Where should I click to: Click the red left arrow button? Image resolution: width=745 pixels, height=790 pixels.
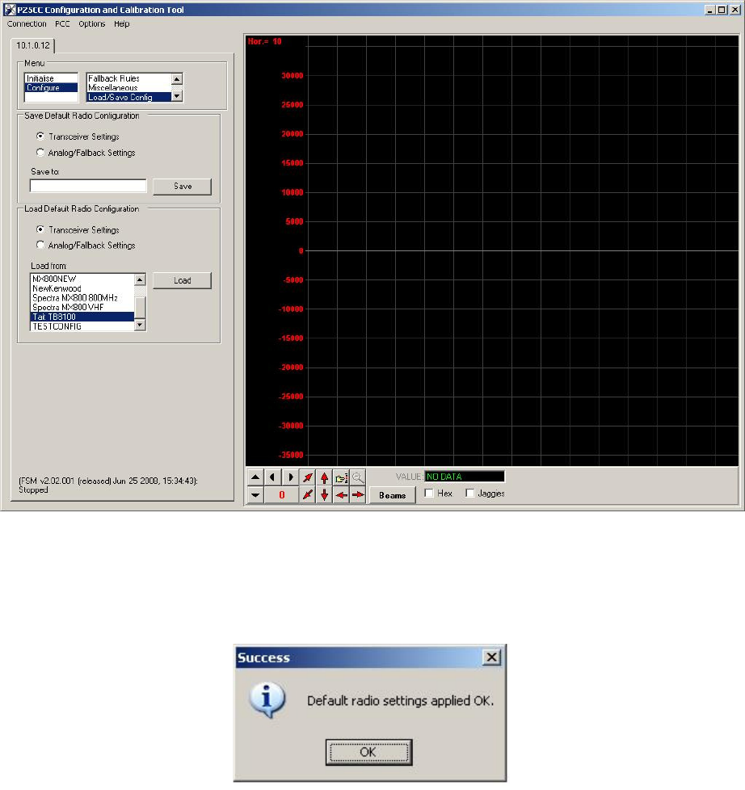tap(341, 494)
